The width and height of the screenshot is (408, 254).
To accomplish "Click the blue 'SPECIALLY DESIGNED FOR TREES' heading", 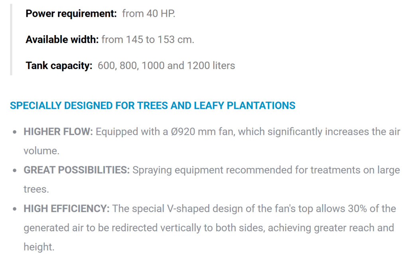I will click(152, 106).
